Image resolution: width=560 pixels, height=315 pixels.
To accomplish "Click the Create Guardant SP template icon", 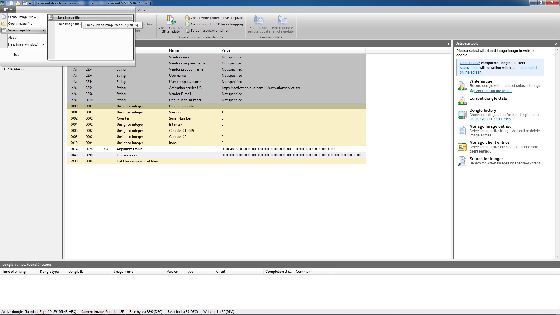I will [x=171, y=20].
